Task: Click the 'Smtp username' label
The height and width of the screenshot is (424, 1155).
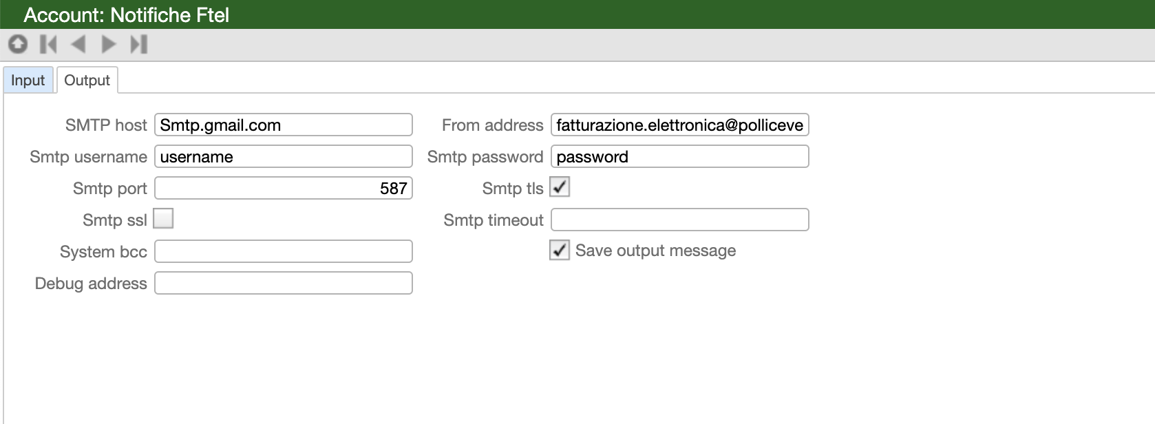Action: [88, 157]
